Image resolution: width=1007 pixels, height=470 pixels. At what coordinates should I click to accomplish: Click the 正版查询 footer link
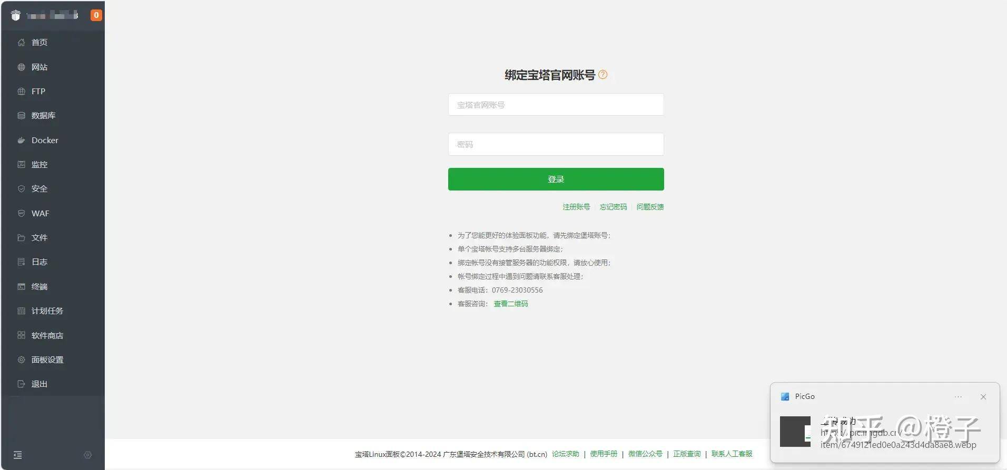coord(687,454)
